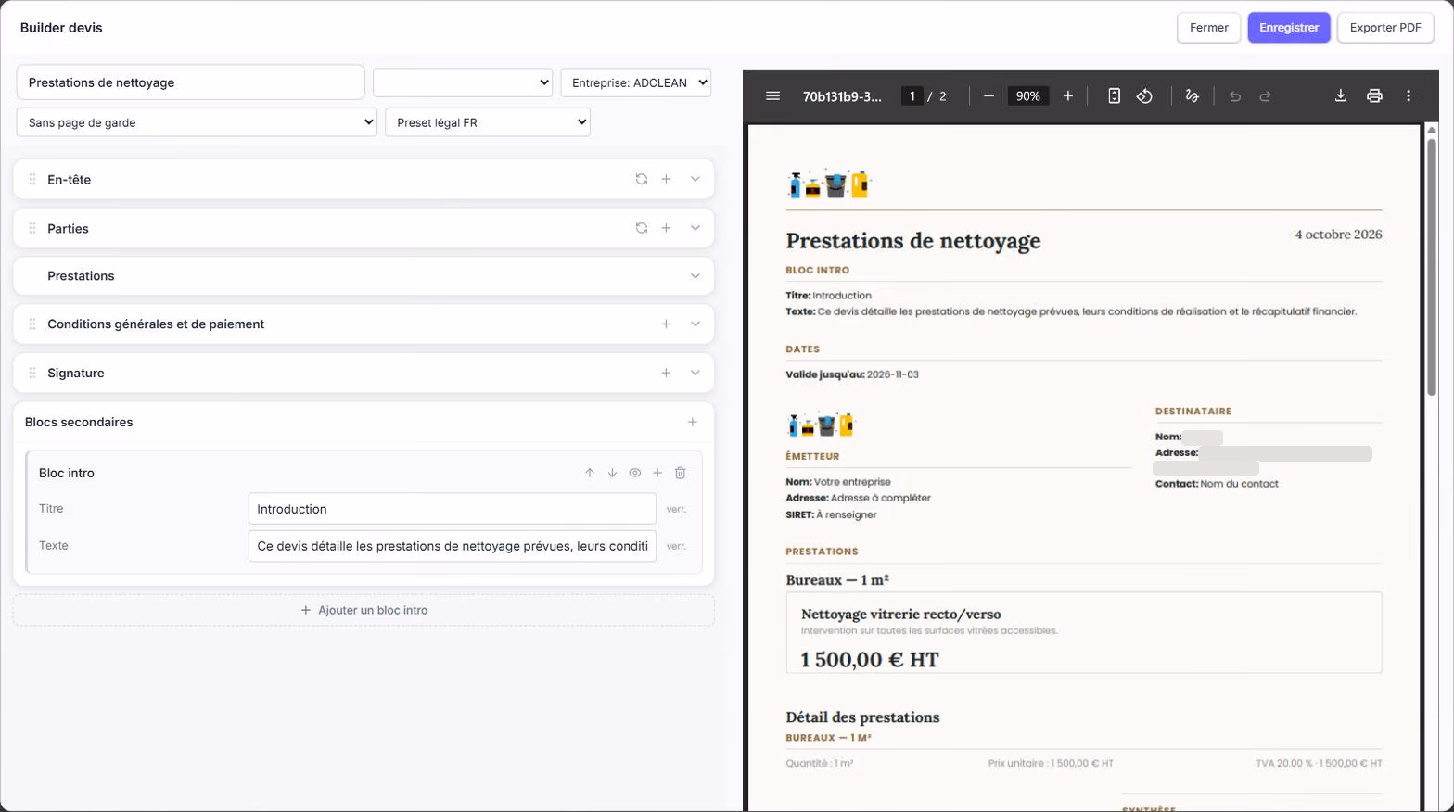Click the fit to page icon

(x=1114, y=95)
